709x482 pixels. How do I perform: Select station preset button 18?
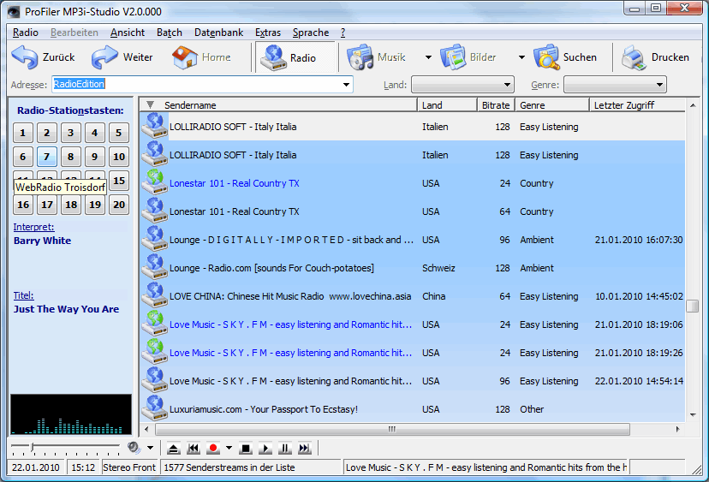click(x=70, y=205)
